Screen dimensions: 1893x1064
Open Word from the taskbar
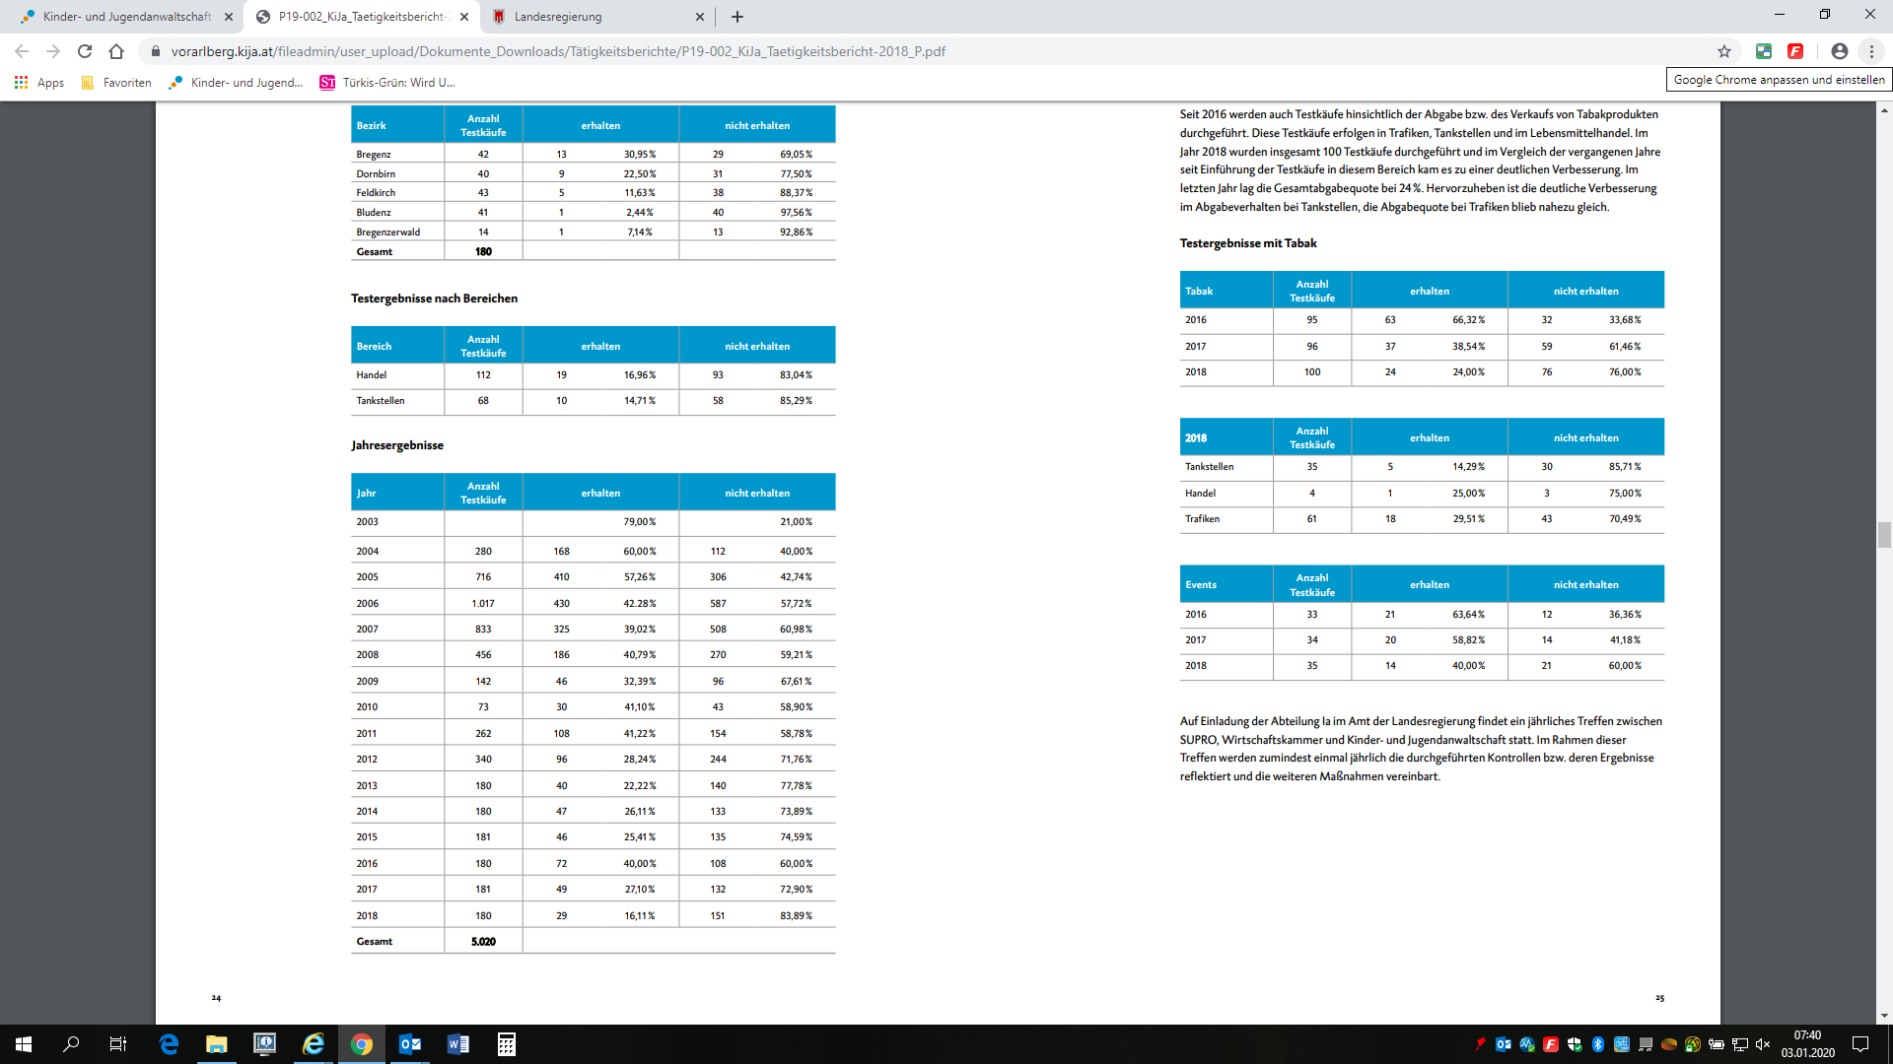457,1044
